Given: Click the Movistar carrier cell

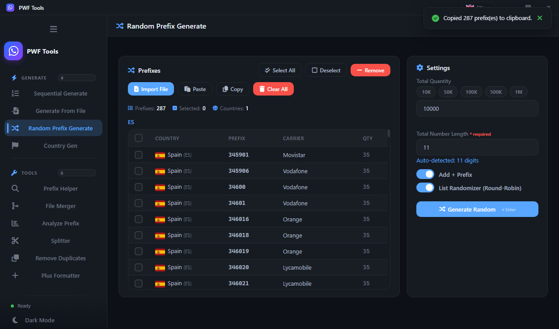Looking at the screenshot, I should point(294,155).
